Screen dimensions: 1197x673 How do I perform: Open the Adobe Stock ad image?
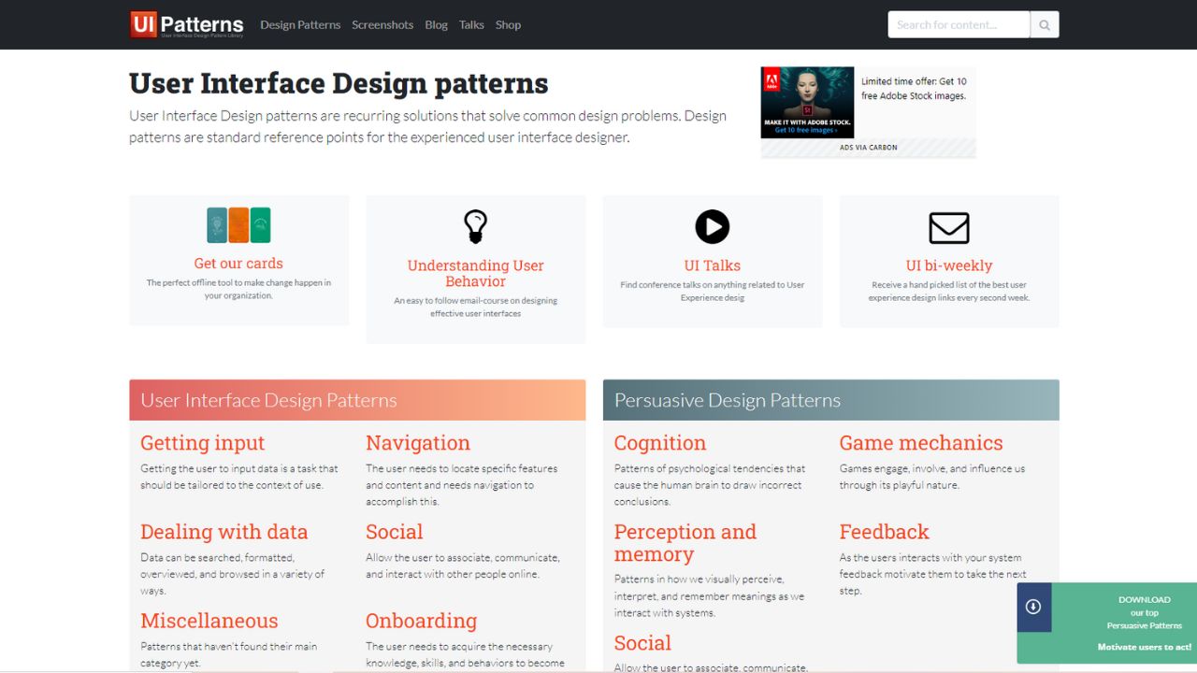(x=807, y=102)
